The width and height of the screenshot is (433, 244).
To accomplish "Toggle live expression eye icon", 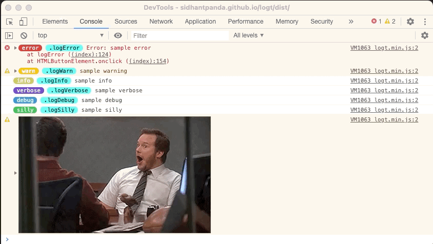I will pos(118,35).
